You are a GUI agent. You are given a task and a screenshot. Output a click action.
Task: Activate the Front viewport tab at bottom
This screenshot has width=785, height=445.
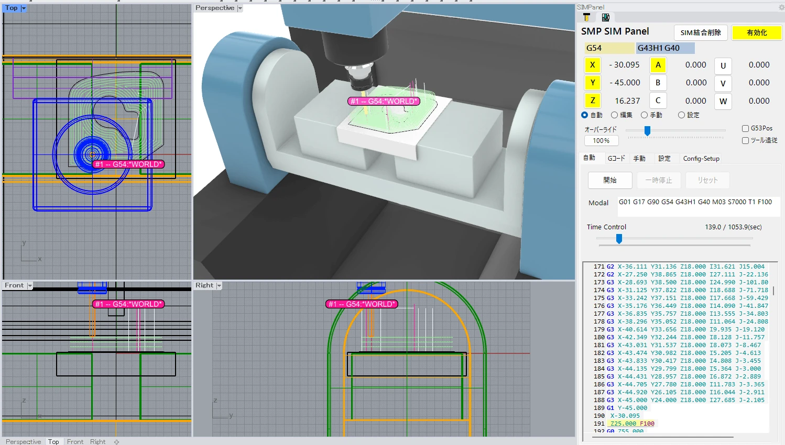[75, 442]
